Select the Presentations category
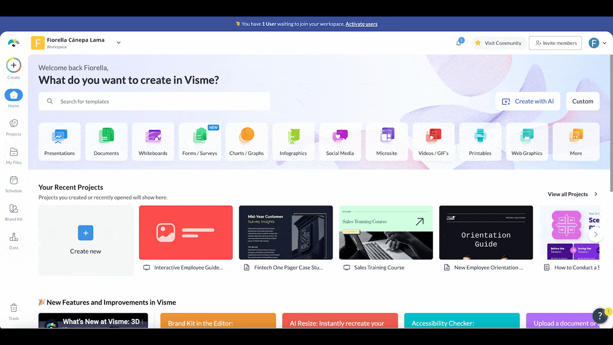The image size is (613, 345). tap(59, 142)
